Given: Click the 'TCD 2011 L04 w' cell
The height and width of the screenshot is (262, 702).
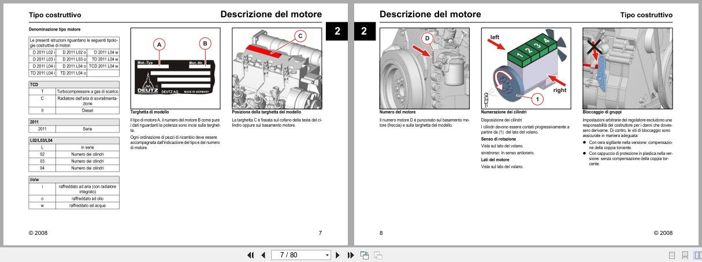Looking at the screenshot, I should (x=103, y=66).
